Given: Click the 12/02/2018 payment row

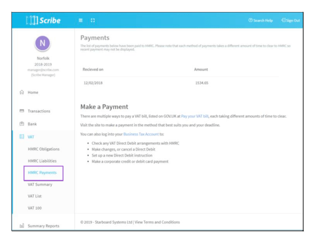Looking at the screenshot, I should click(x=180, y=83).
